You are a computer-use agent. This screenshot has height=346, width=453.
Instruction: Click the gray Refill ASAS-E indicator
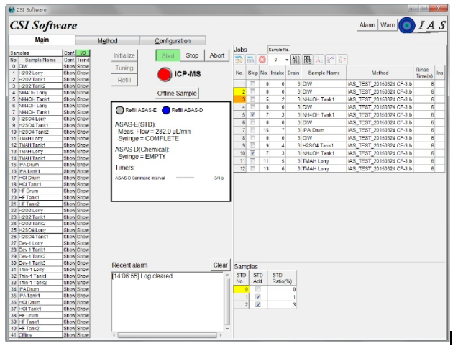click(119, 109)
